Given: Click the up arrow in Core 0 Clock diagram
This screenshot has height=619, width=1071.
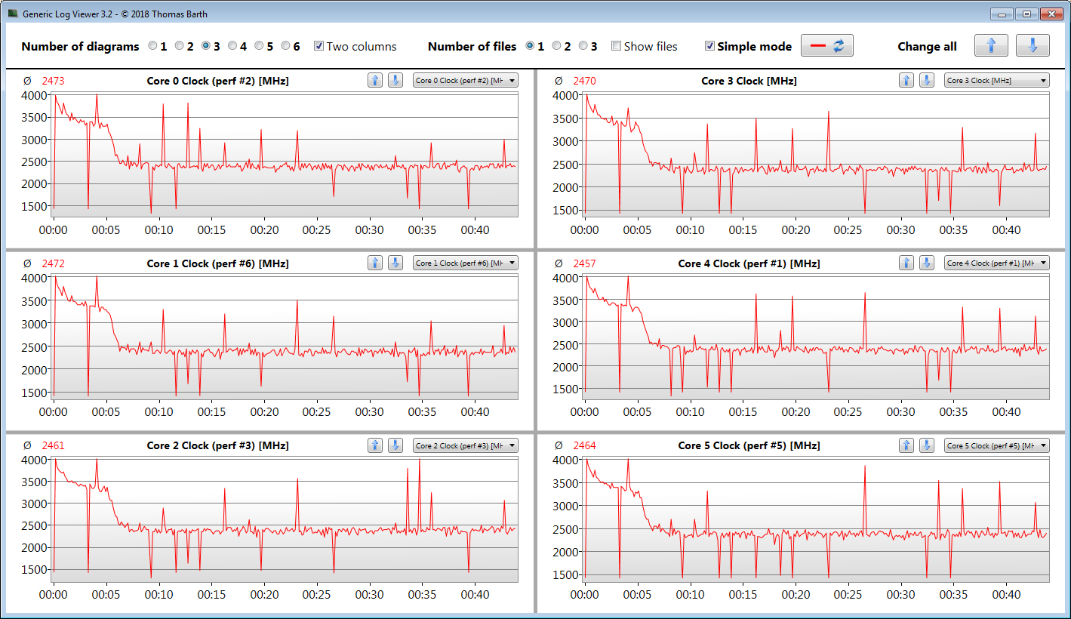Looking at the screenshot, I should 375,81.
